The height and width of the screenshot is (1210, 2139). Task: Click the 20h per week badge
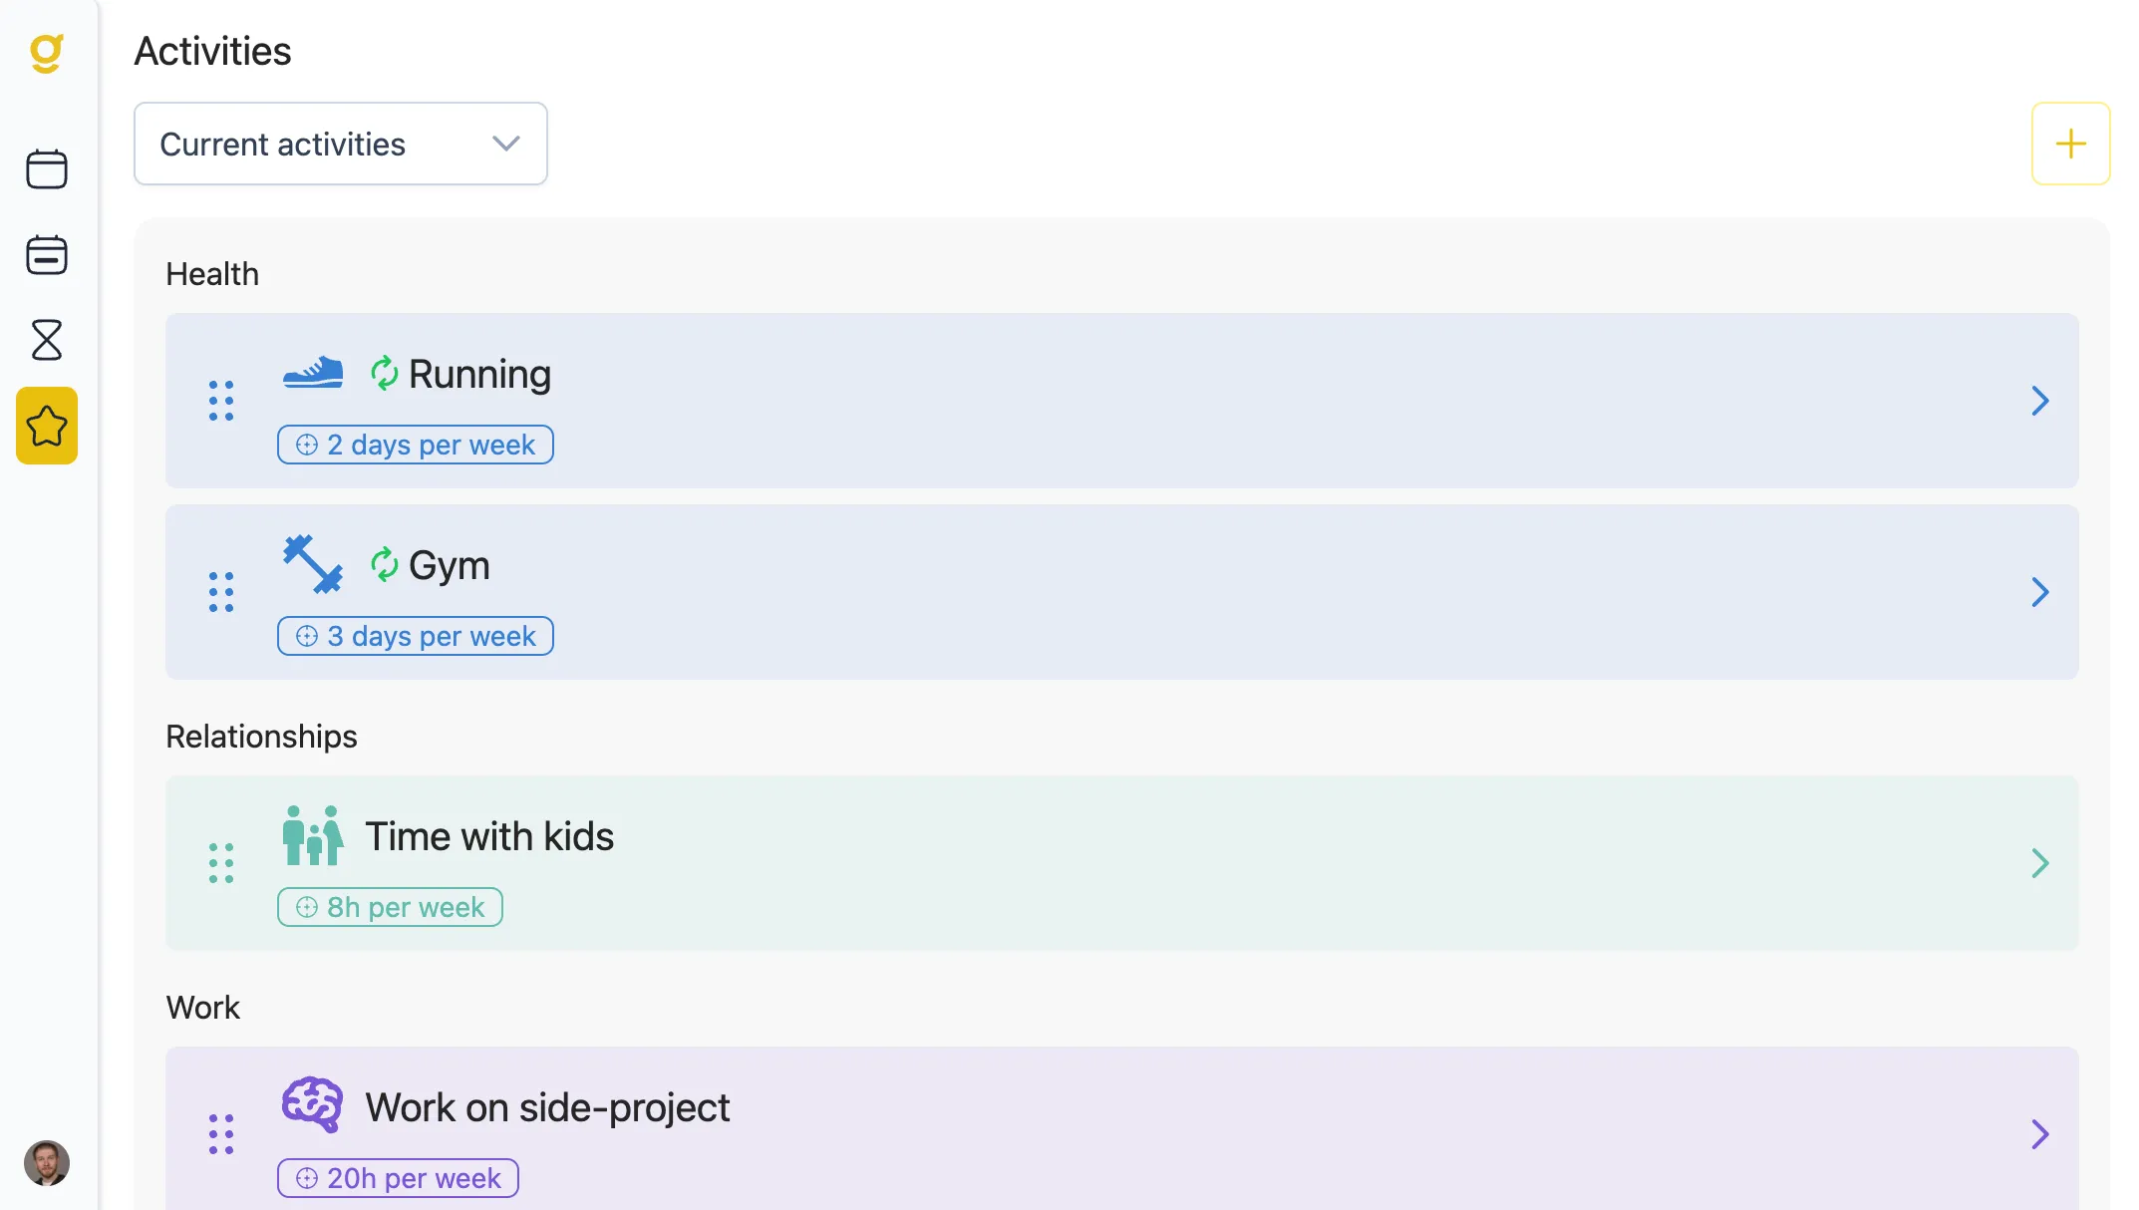tap(398, 1177)
